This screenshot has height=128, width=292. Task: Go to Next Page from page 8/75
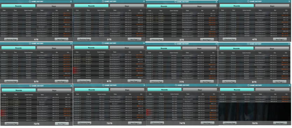coord(279,82)
